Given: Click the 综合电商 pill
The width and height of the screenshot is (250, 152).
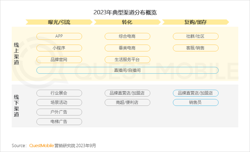Looking at the screenshot, I should [x=127, y=36].
